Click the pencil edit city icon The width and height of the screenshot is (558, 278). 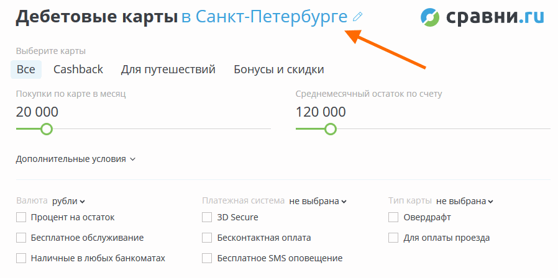[357, 17]
